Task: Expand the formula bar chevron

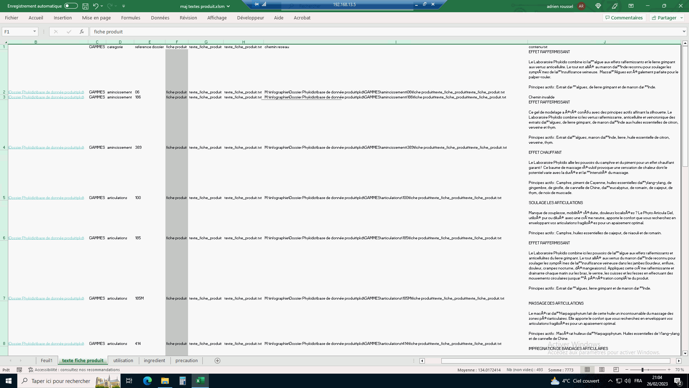Action: [x=684, y=32]
